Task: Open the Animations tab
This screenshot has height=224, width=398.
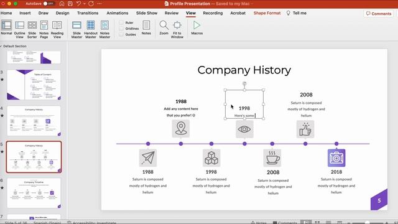Action: pyautogui.click(x=118, y=13)
